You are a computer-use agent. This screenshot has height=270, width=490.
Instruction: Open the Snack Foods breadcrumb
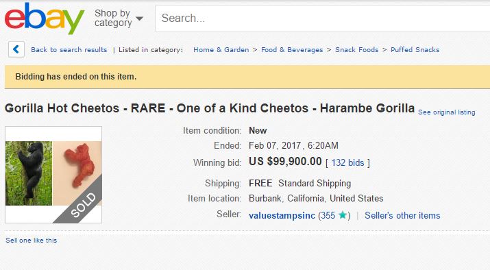click(x=356, y=50)
